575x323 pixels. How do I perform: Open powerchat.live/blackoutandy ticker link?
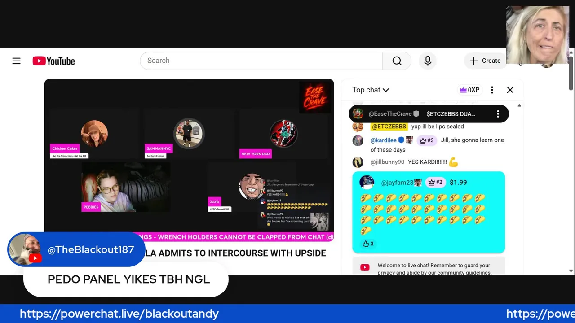point(119,314)
